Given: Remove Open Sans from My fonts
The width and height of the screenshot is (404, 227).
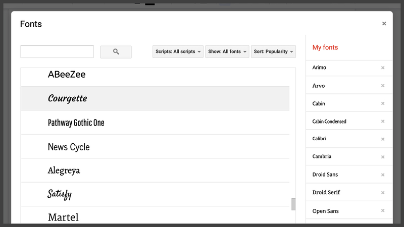Looking at the screenshot, I should [x=383, y=210].
